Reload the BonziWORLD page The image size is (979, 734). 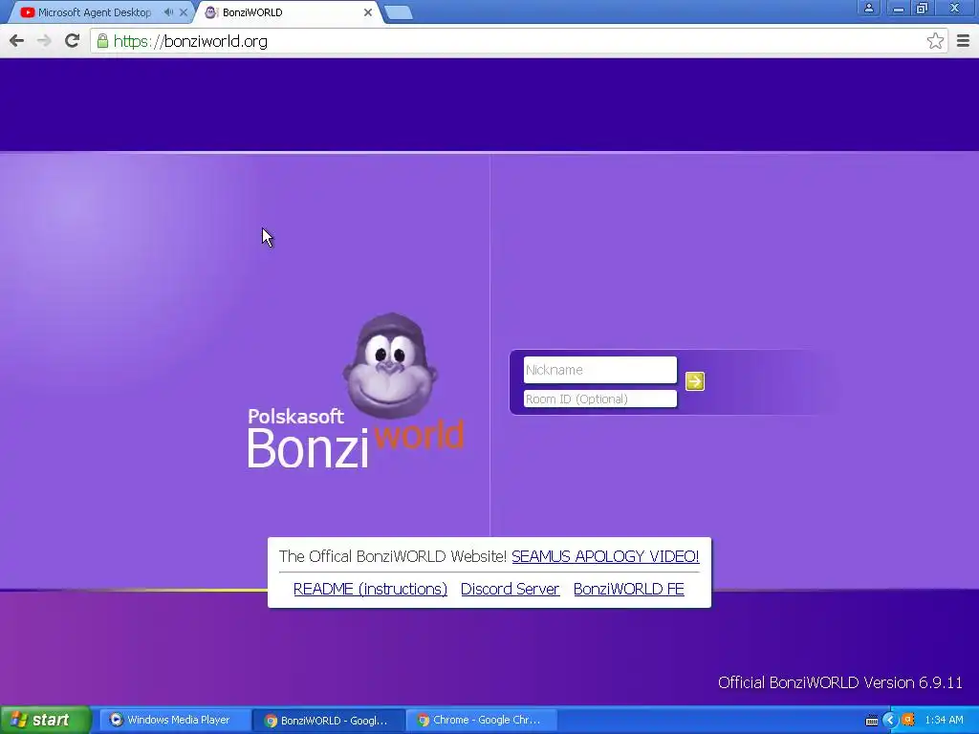(72, 41)
